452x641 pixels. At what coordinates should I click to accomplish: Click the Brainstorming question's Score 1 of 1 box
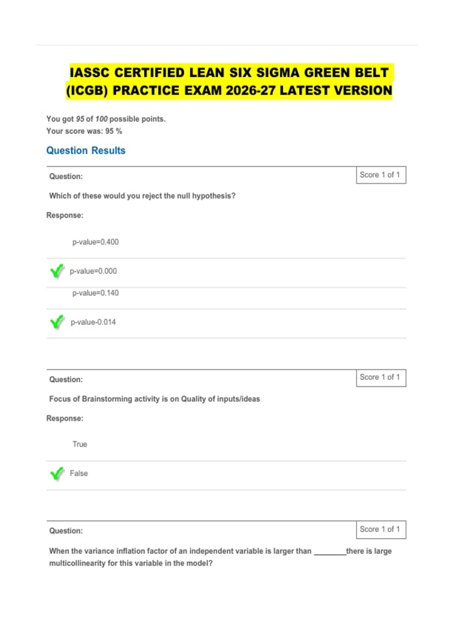(381, 377)
